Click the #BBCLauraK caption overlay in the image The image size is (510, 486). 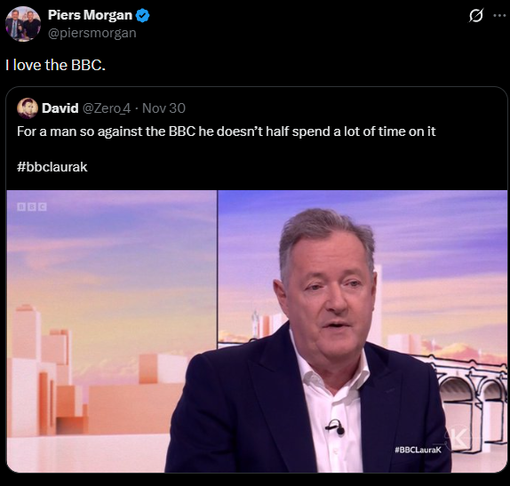click(x=418, y=450)
